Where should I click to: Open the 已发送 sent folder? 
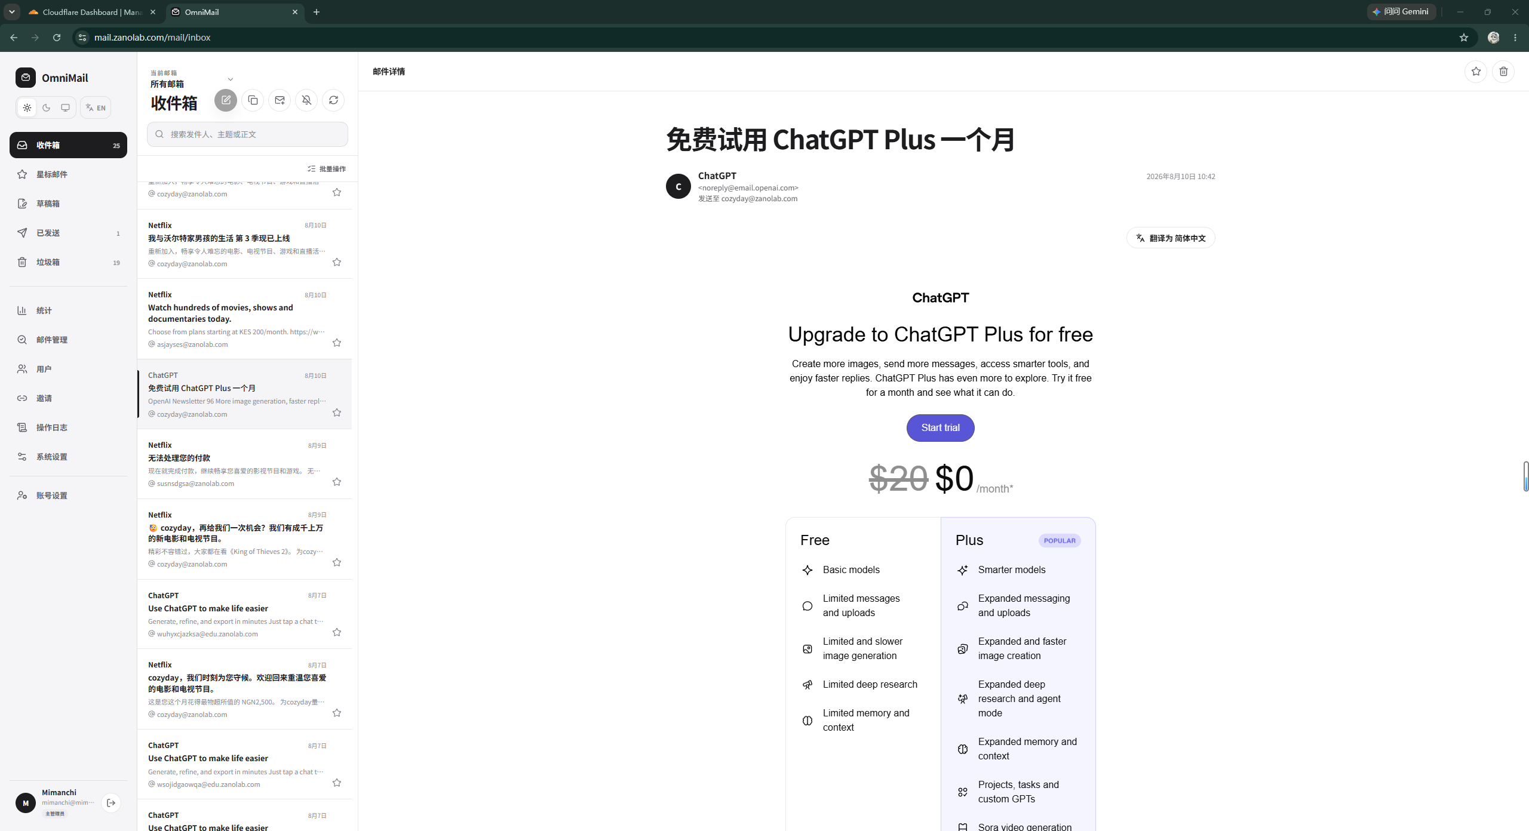pyautogui.click(x=68, y=233)
